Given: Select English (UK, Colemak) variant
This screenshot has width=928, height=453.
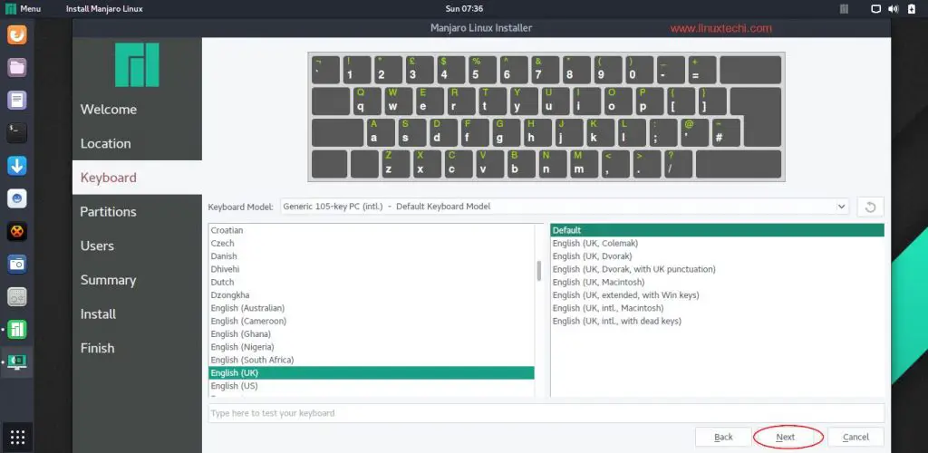Looking at the screenshot, I should (718, 243).
